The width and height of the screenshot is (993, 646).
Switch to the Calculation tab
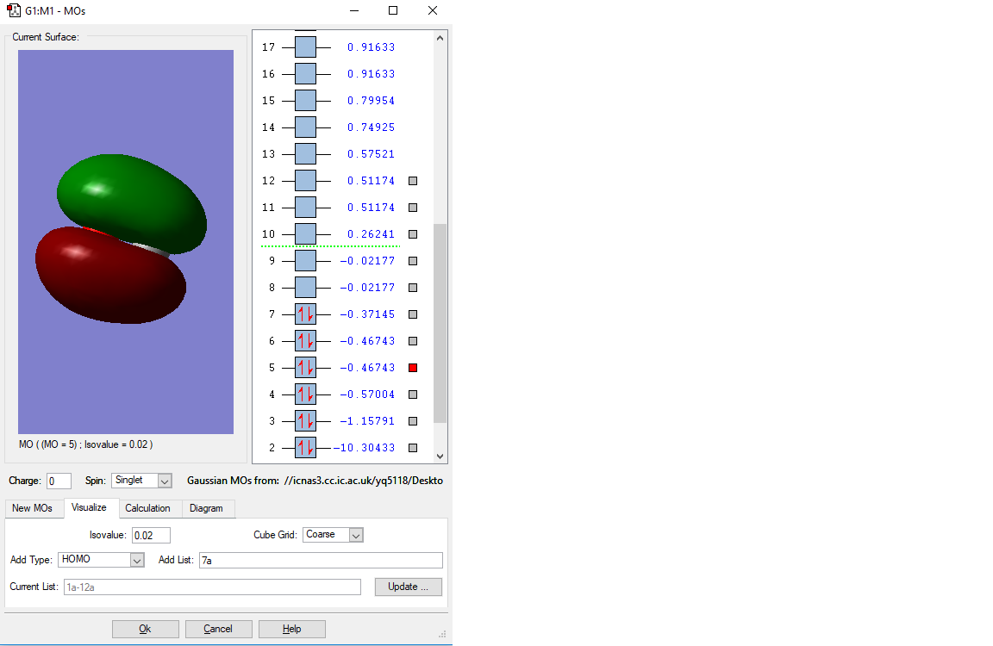[x=147, y=508]
